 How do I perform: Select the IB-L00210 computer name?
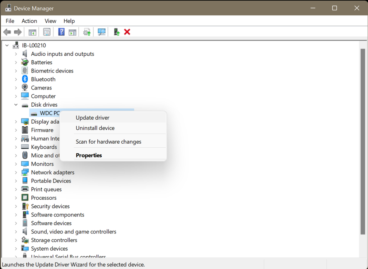click(x=34, y=45)
